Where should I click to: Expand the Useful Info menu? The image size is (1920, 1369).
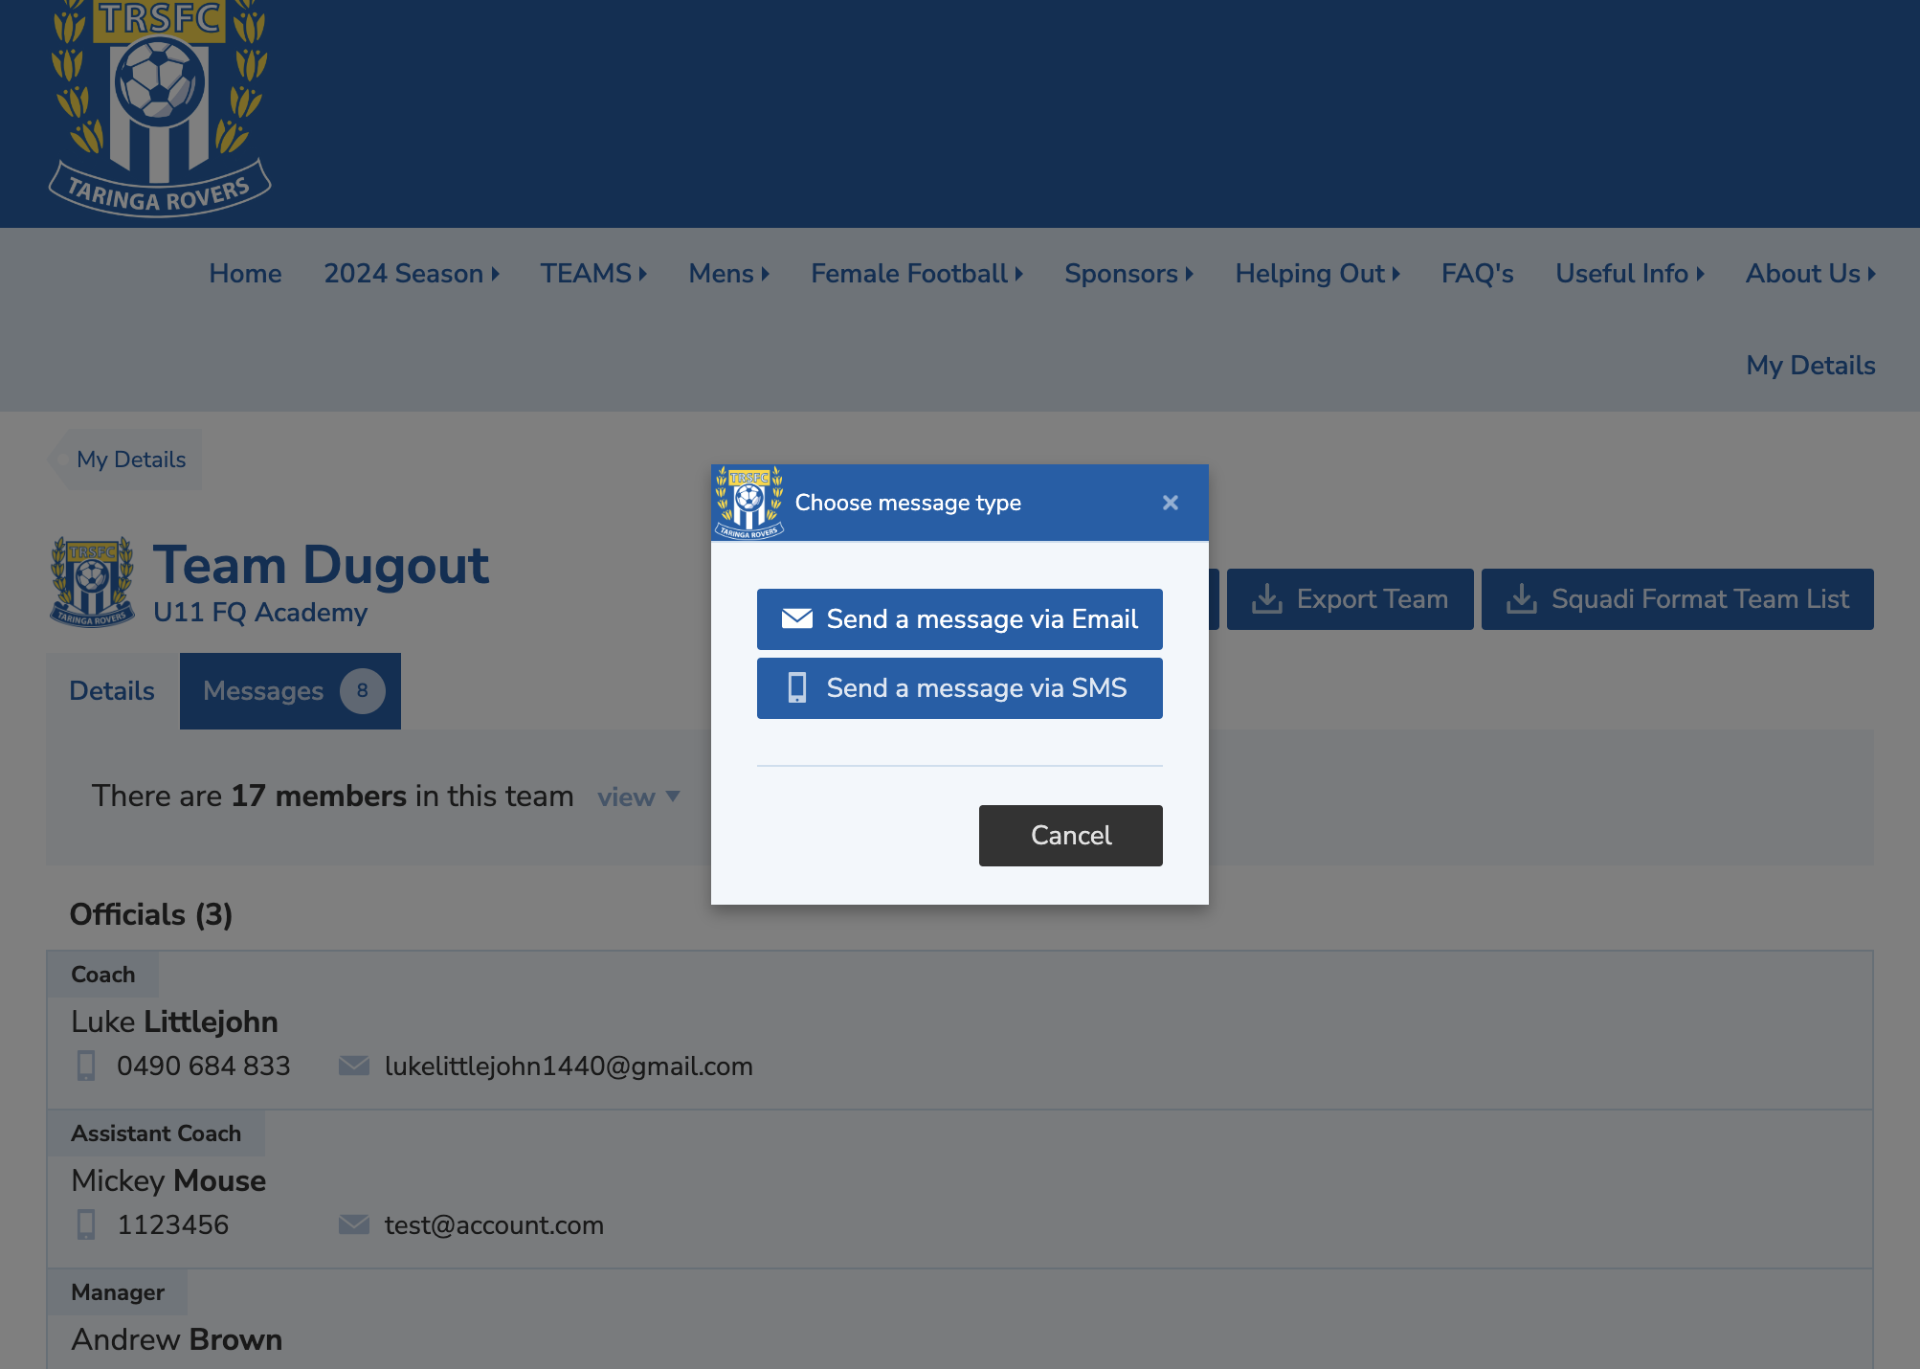tap(1630, 274)
